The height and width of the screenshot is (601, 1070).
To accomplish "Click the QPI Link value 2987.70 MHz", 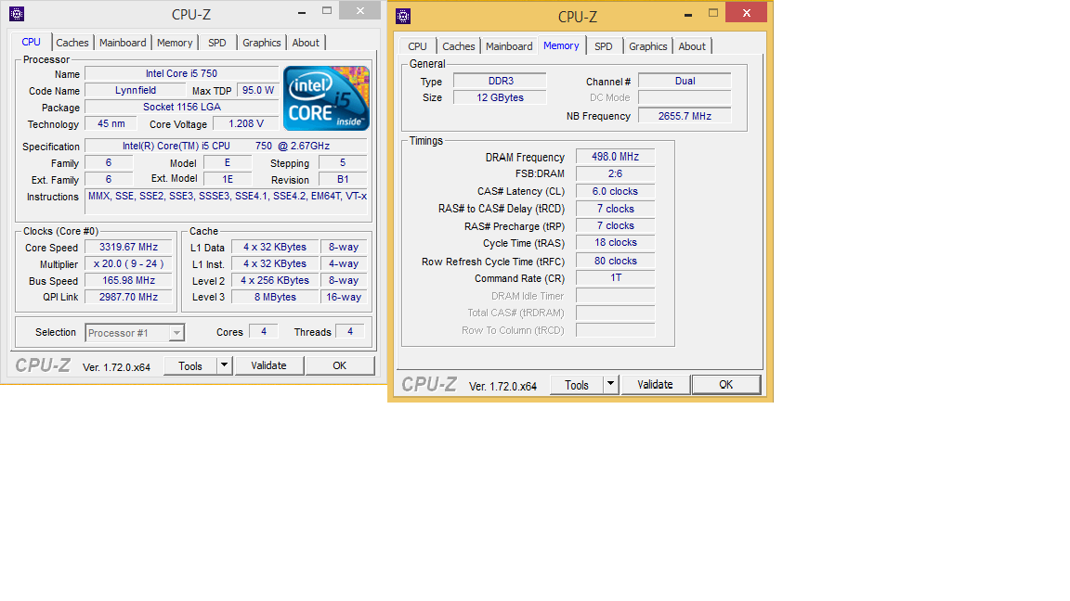I will point(128,297).
